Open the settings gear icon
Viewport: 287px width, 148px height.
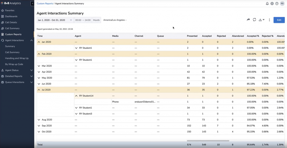[x=272, y=4]
